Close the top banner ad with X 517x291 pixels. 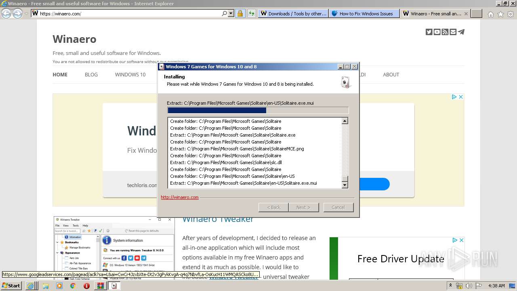[x=460, y=97]
